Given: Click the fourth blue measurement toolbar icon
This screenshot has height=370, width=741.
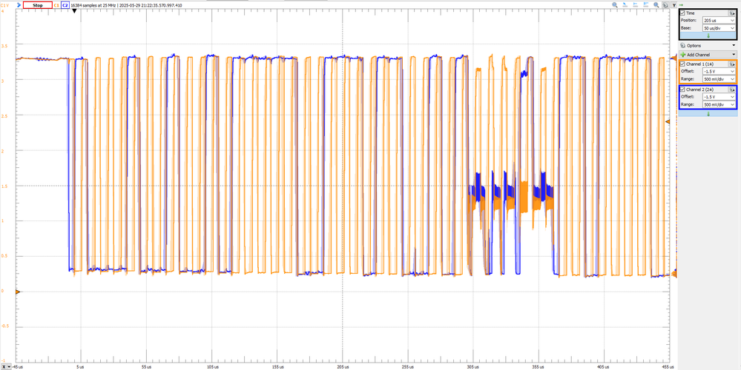Looking at the screenshot, I should pyautogui.click(x=645, y=4).
